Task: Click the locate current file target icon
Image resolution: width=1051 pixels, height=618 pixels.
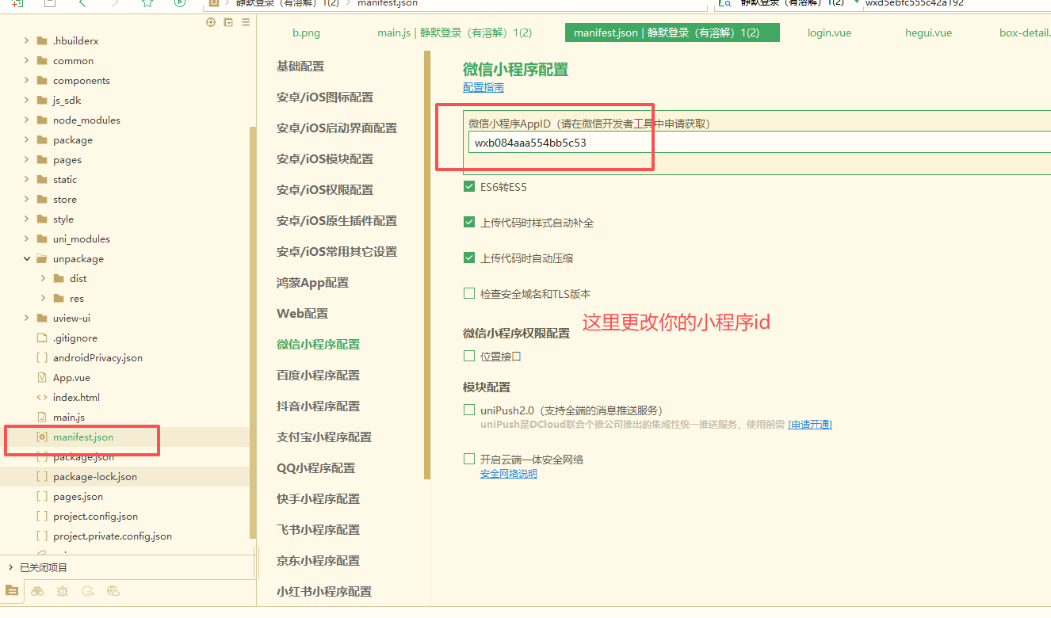Action: (x=211, y=22)
